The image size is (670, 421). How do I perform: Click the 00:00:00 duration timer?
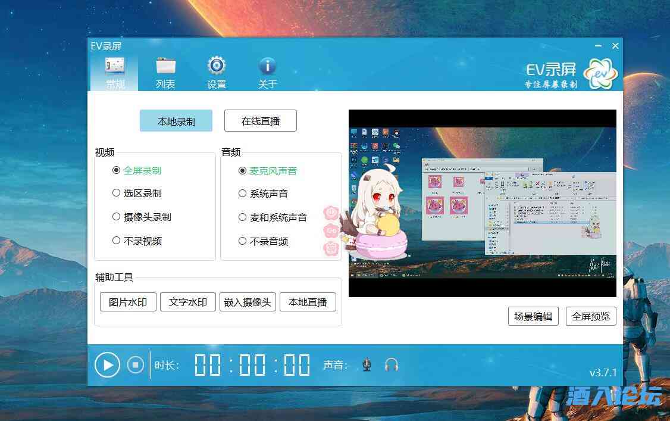coord(252,365)
